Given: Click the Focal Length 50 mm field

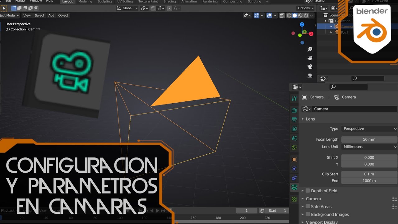Looking at the screenshot, I should coord(369,139).
